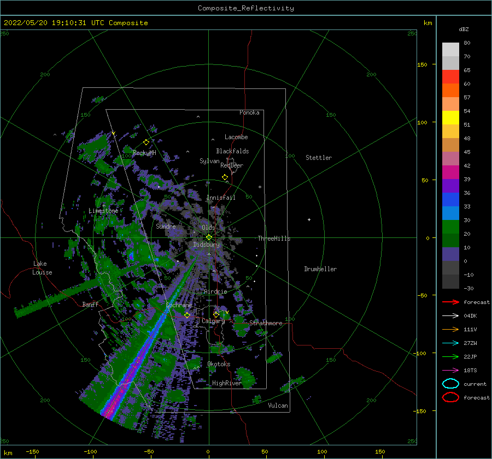Click the RockyMH label

coord(144,153)
